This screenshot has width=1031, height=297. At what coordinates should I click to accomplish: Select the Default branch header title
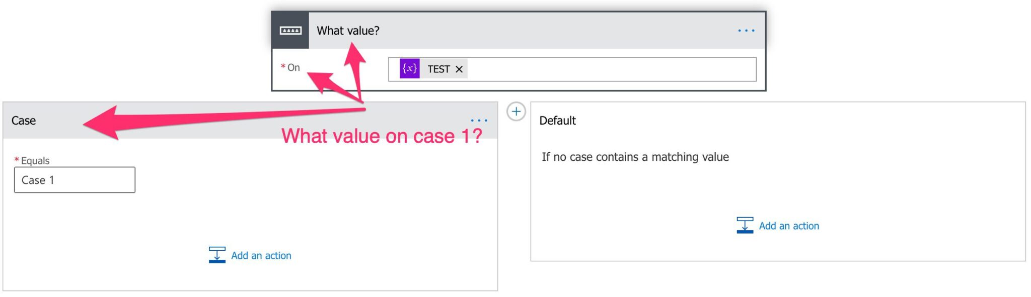tap(557, 121)
